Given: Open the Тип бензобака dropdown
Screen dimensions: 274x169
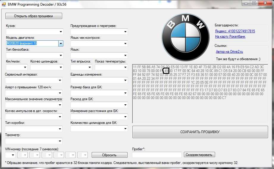Looking at the screenshot, I should point(35,55).
